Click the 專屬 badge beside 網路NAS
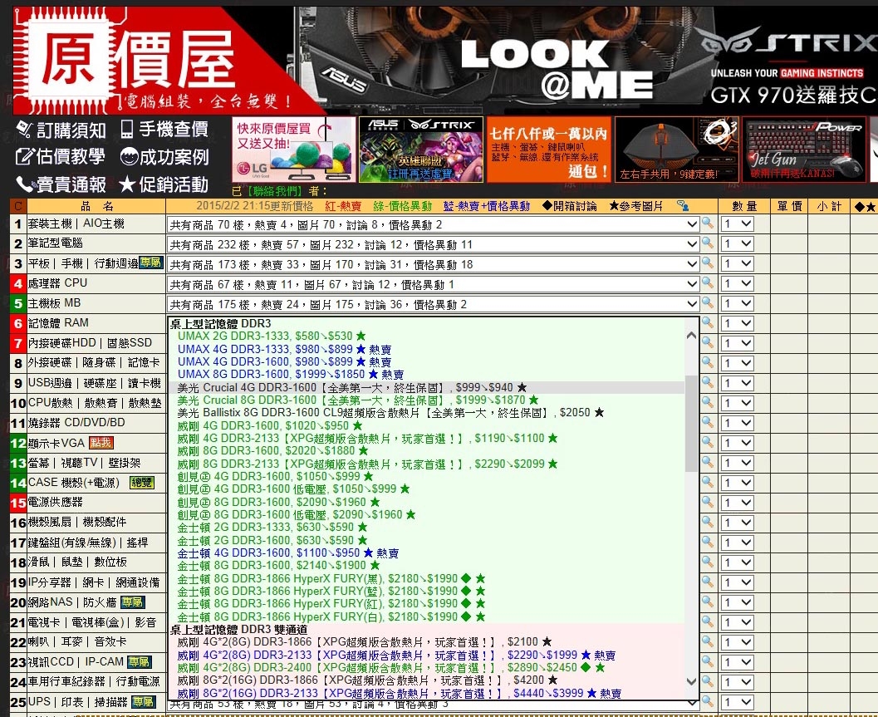 pyautogui.click(x=133, y=602)
